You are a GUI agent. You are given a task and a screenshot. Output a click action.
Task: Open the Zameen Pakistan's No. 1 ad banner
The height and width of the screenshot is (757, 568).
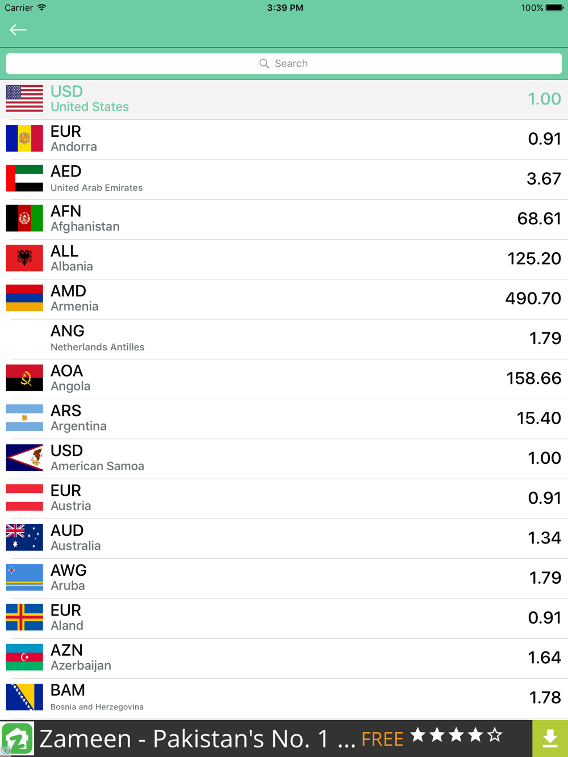click(x=266, y=738)
